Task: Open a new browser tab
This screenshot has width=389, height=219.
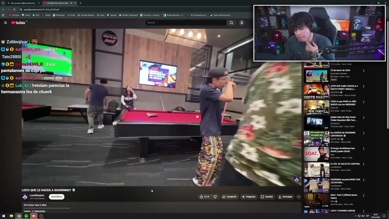Action: click(80, 3)
